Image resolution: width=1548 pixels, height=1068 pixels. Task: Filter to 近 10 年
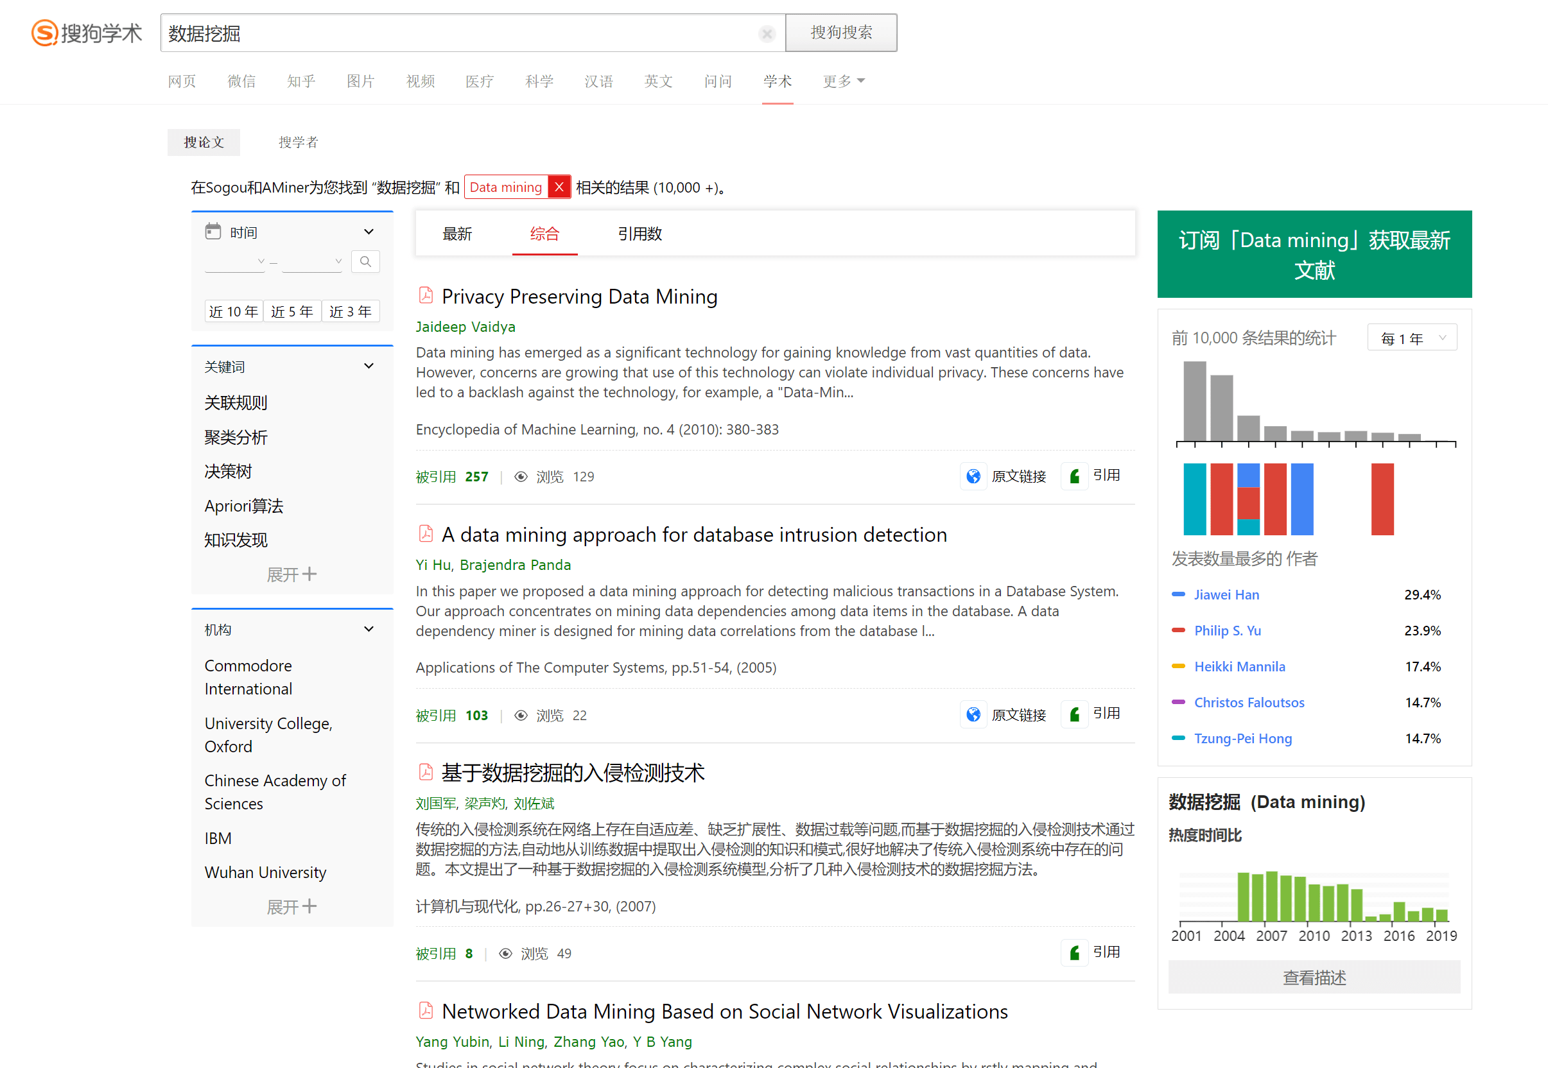234,311
